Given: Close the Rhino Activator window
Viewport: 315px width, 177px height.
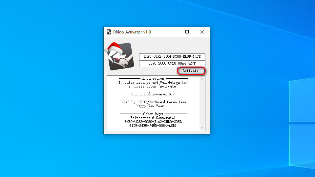Looking at the screenshot, I should coord(202,32).
